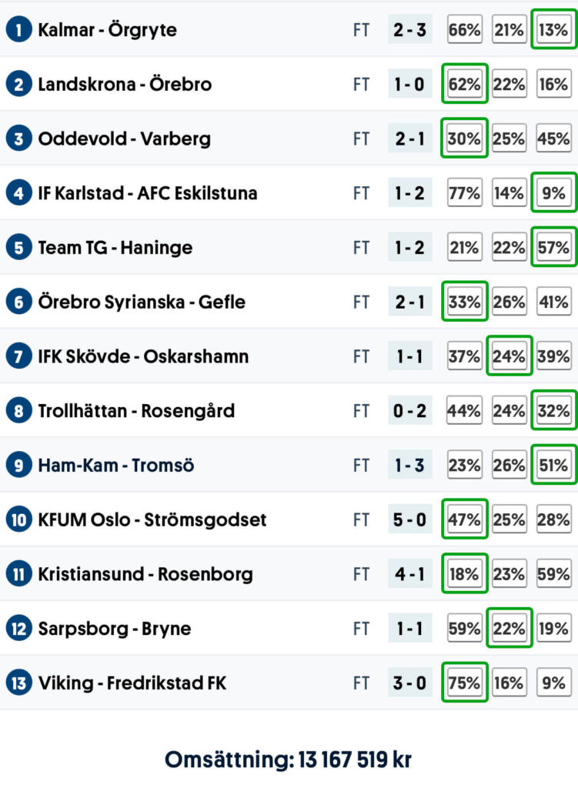Click the number 13 match badge

pos(18,683)
